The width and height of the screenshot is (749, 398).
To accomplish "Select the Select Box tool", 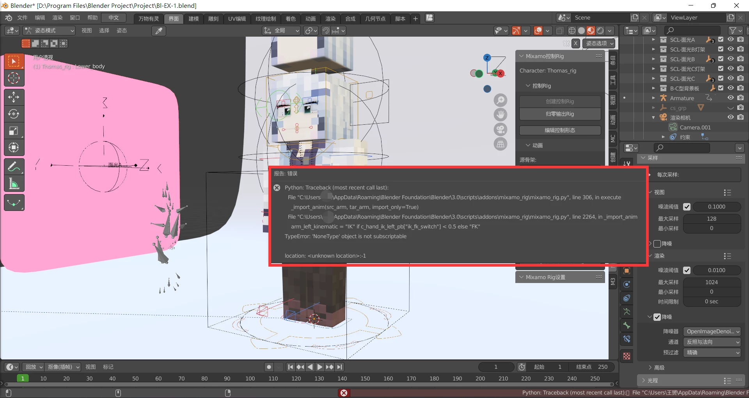I will pyautogui.click(x=14, y=62).
